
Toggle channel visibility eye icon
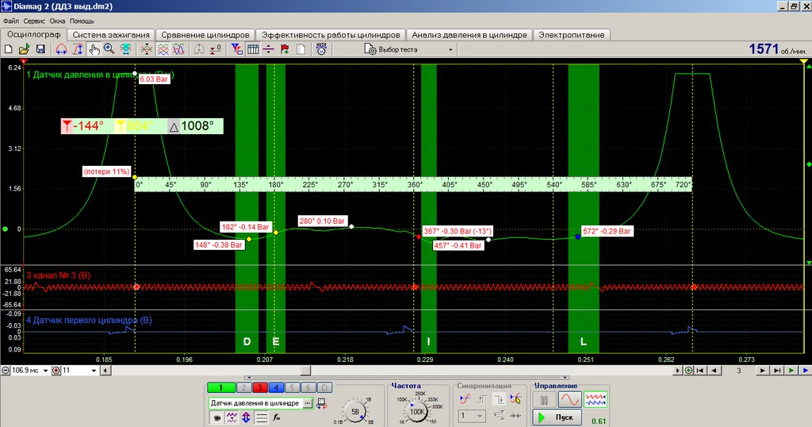(x=216, y=417)
